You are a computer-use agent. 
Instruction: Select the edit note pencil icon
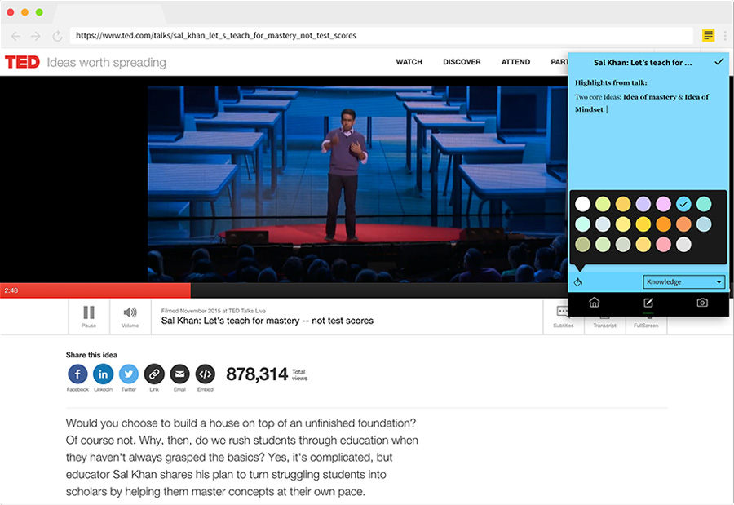pyautogui.click(x=648, y=303)
